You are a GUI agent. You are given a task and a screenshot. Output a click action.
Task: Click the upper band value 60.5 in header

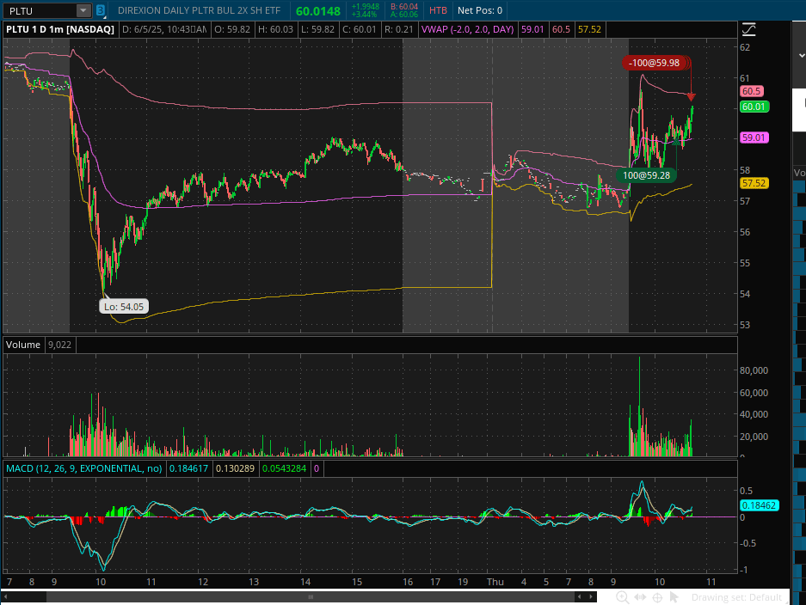coord(561,29)
